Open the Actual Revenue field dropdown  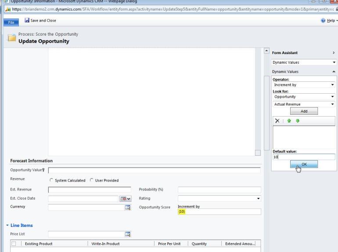pos(304,104)
